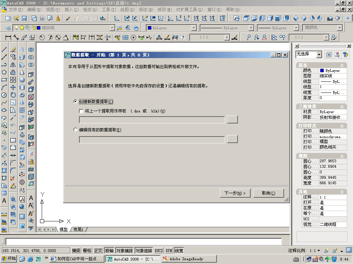Open the ByLayer lineweight dropdown

(296, 28)
